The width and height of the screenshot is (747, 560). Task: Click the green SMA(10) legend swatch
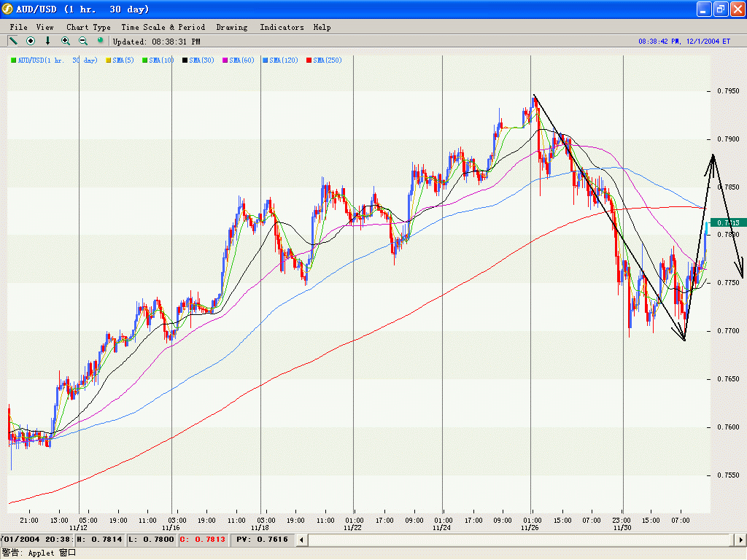[145, 61]
